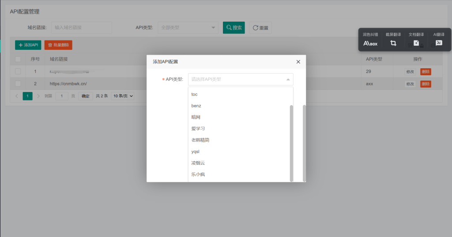Click the 重置 reset button
This screenshot has height=237, width=452.
point(260,28)
